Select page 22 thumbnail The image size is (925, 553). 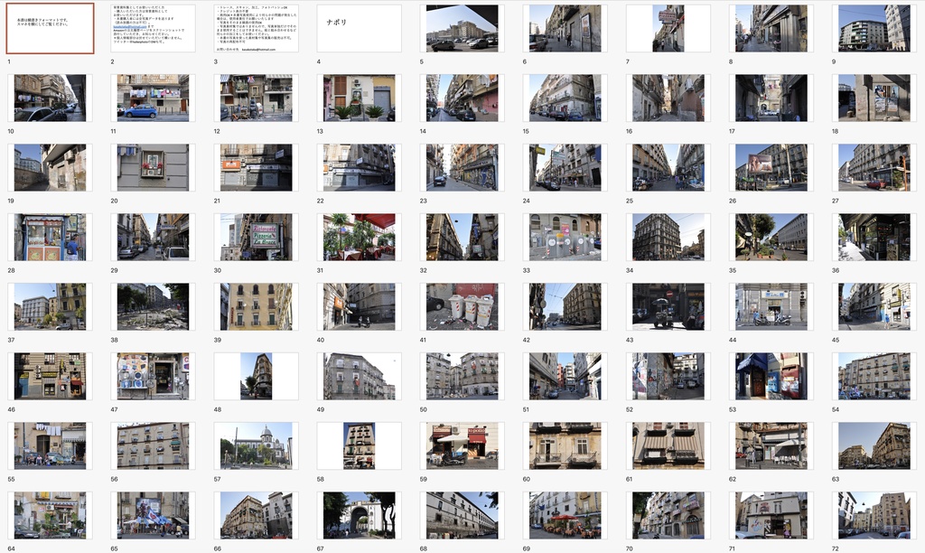(x=360, y=167)
